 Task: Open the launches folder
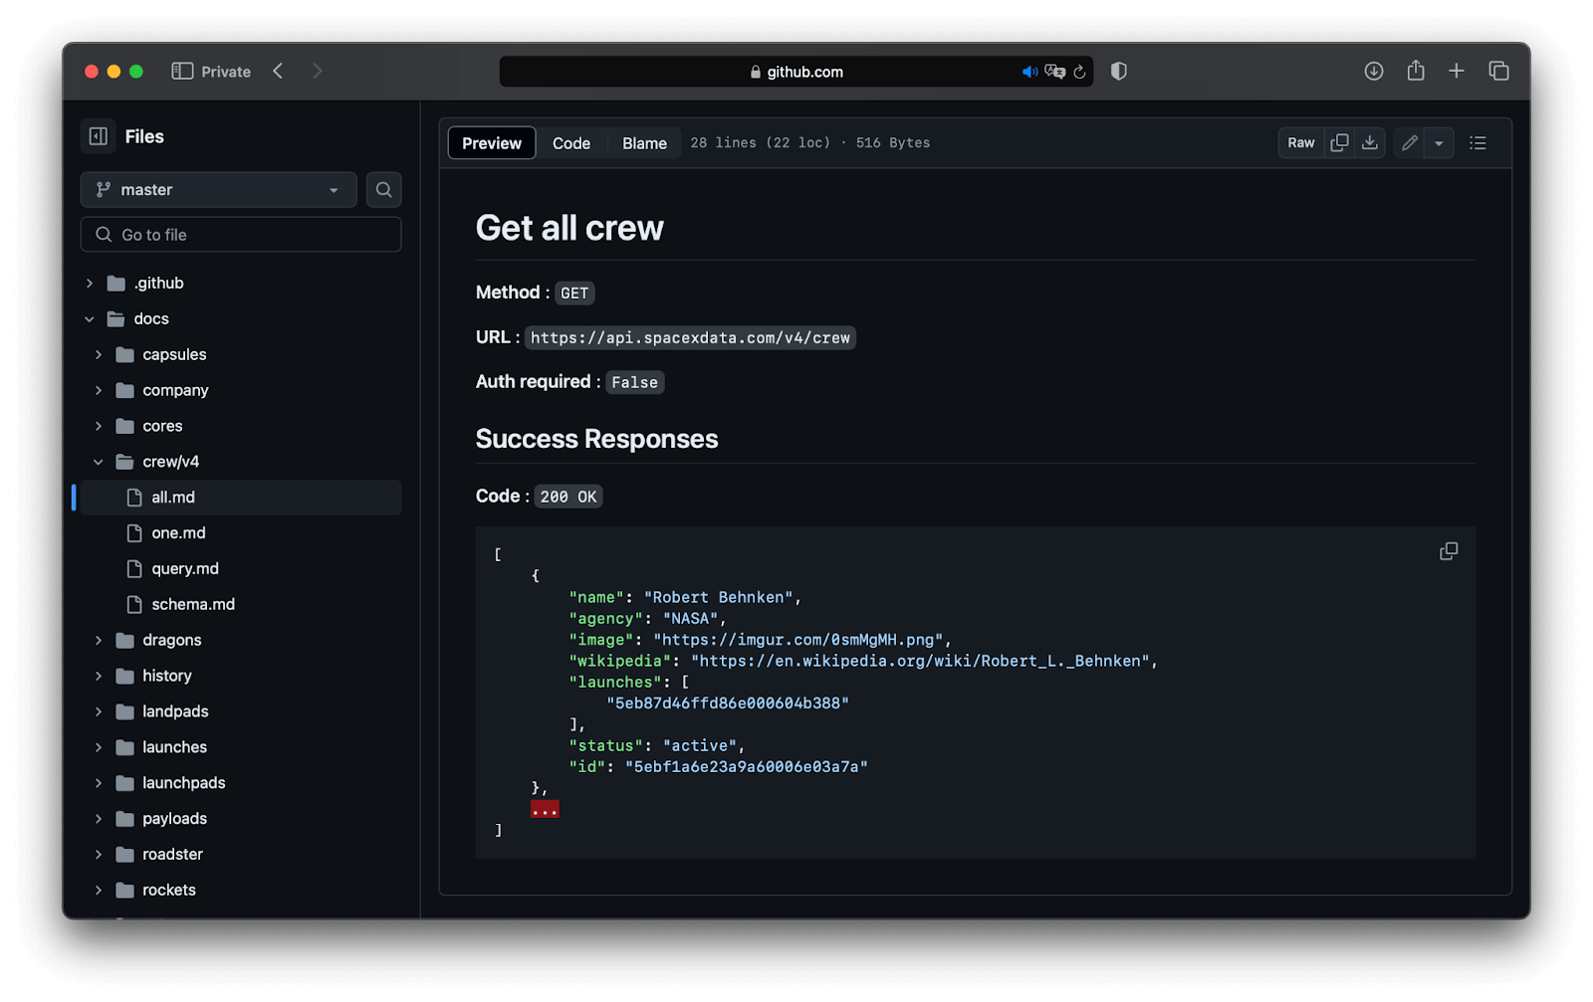point(174,747)
